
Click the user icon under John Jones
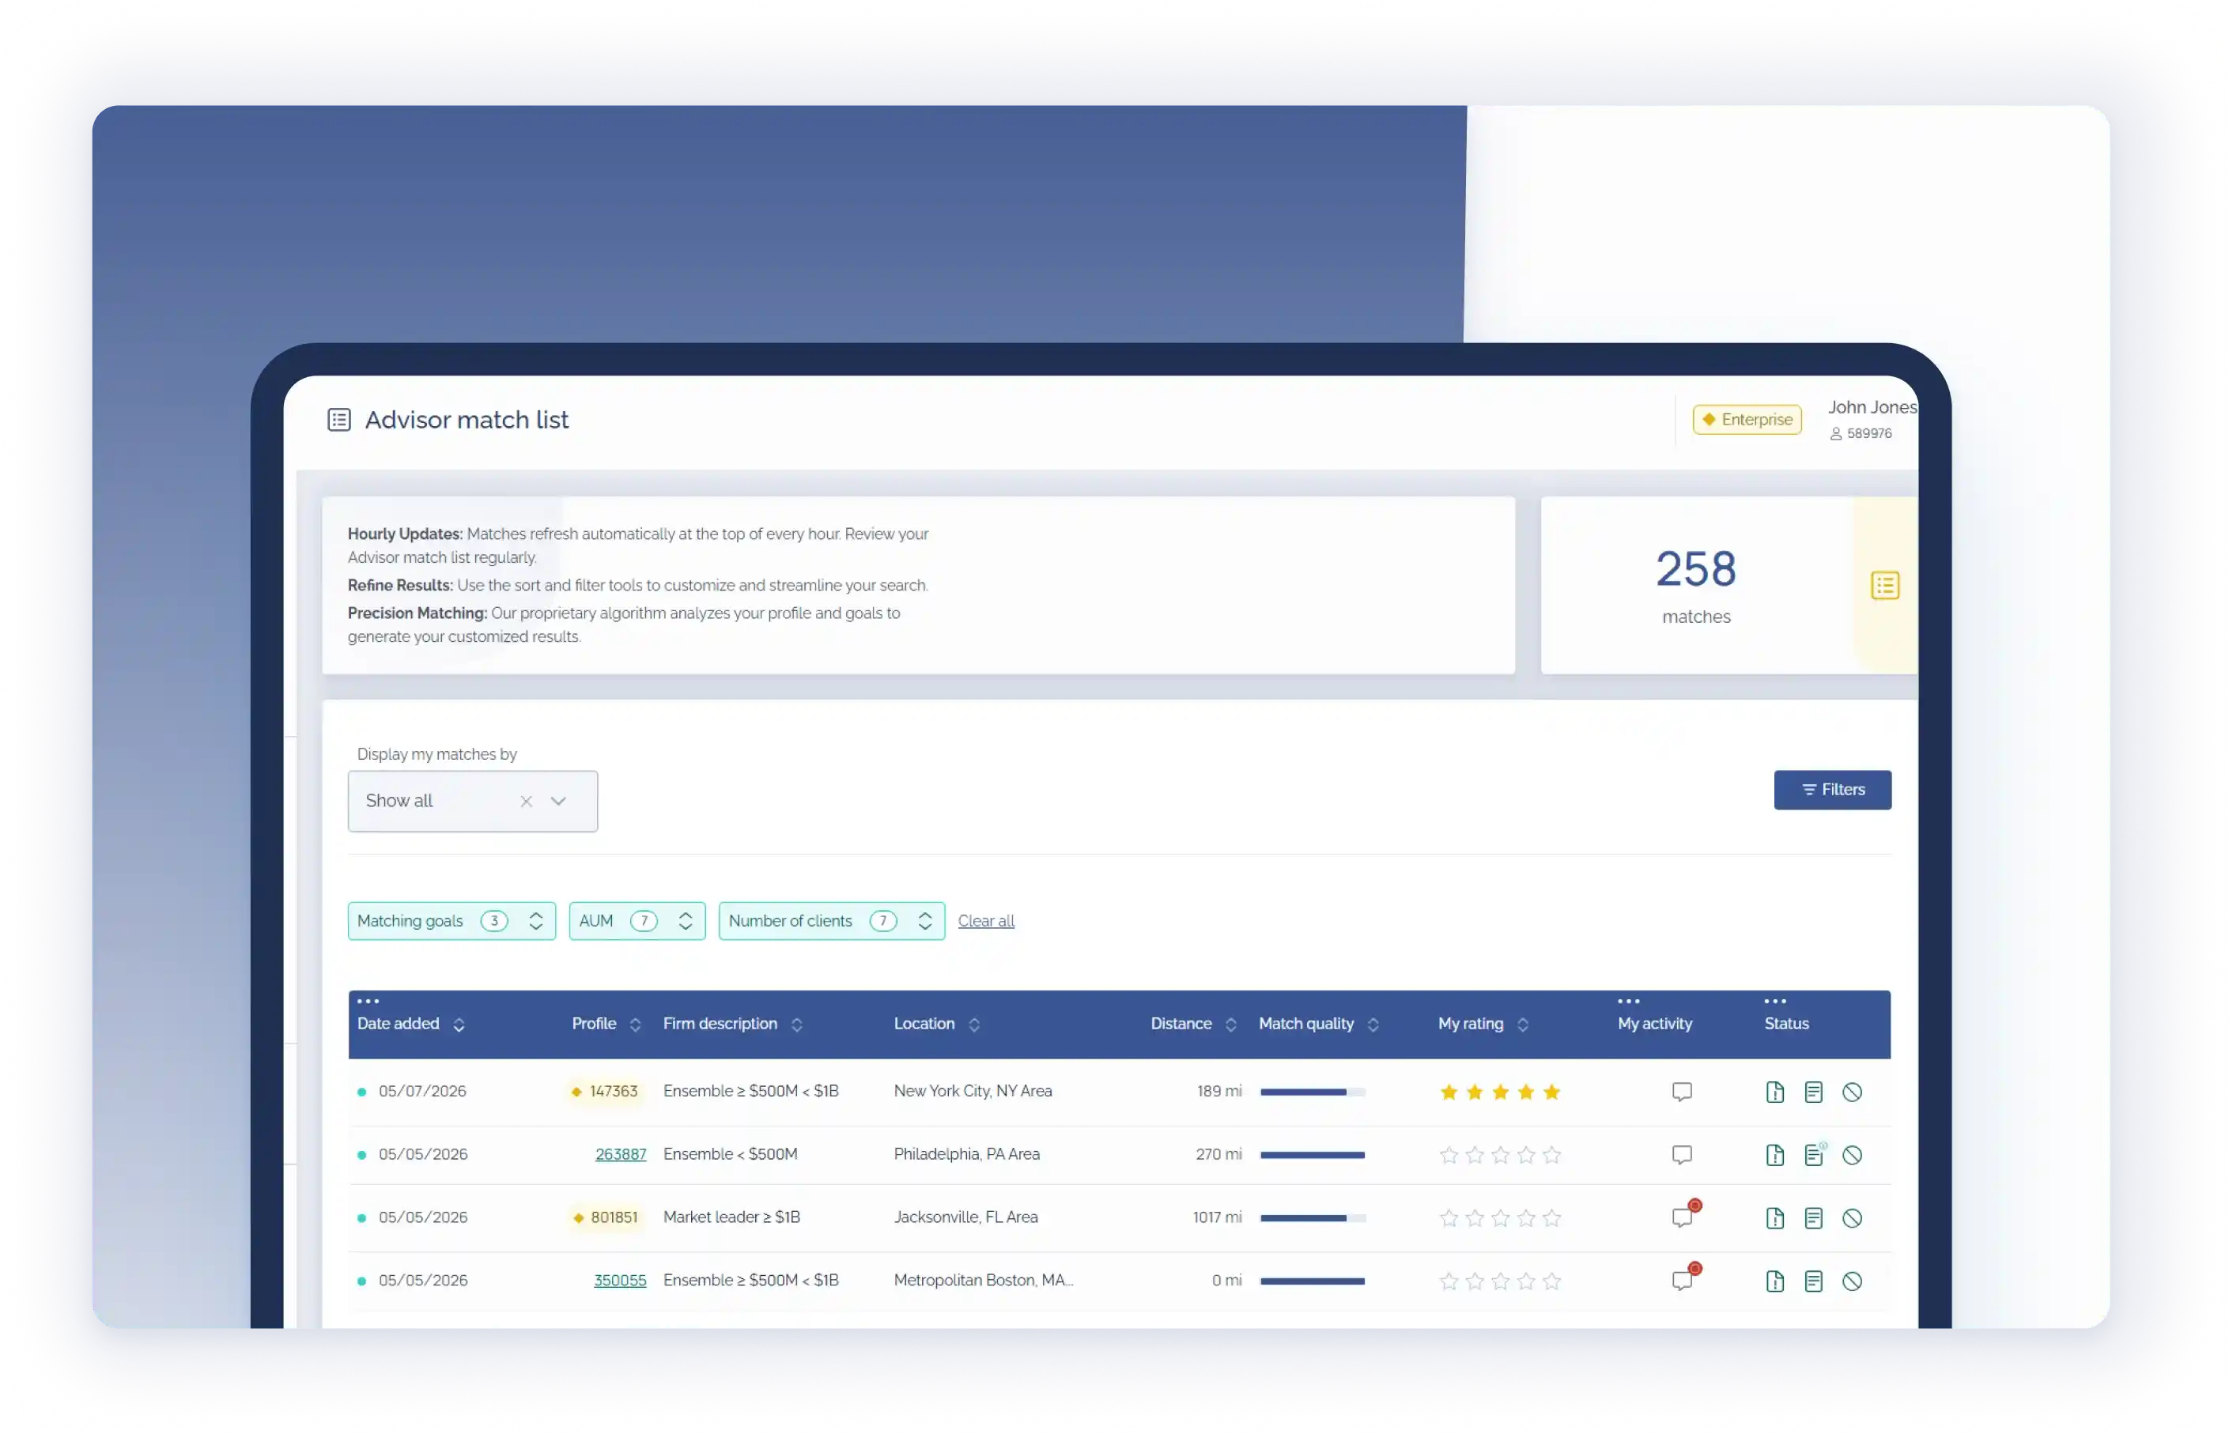(x=1835, y=434)
